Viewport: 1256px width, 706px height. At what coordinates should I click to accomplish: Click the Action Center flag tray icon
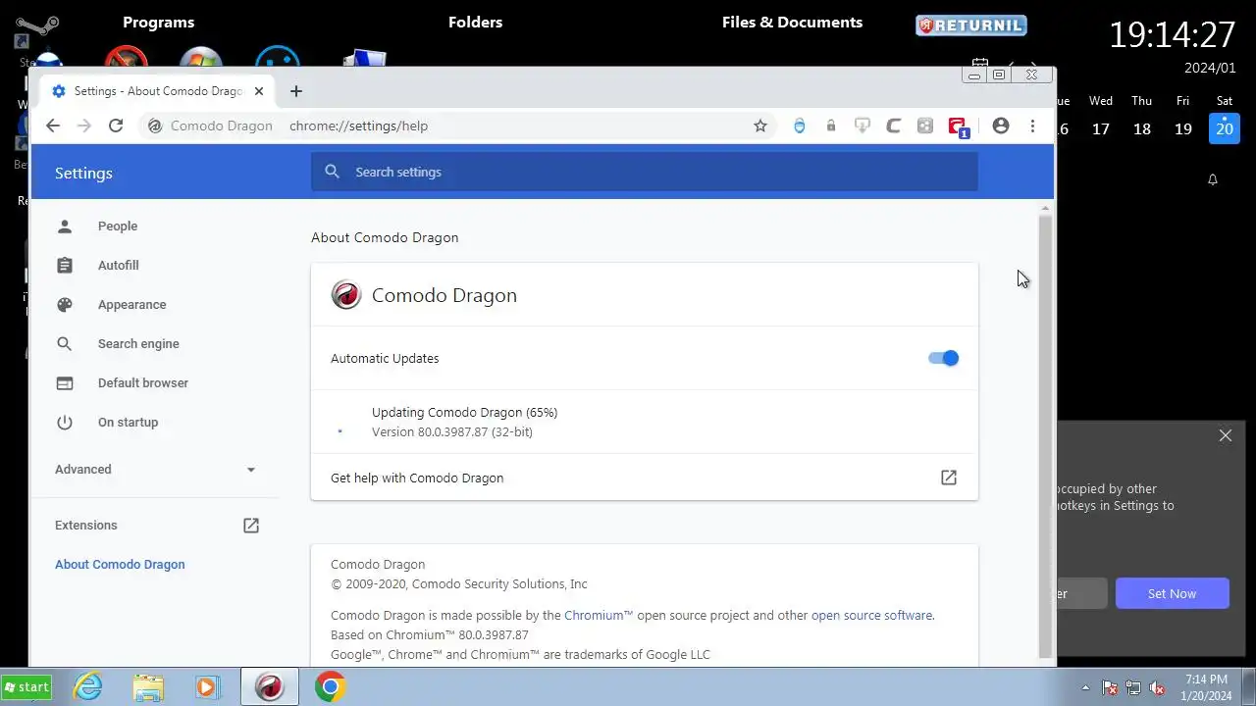(x=1110, y=687)
